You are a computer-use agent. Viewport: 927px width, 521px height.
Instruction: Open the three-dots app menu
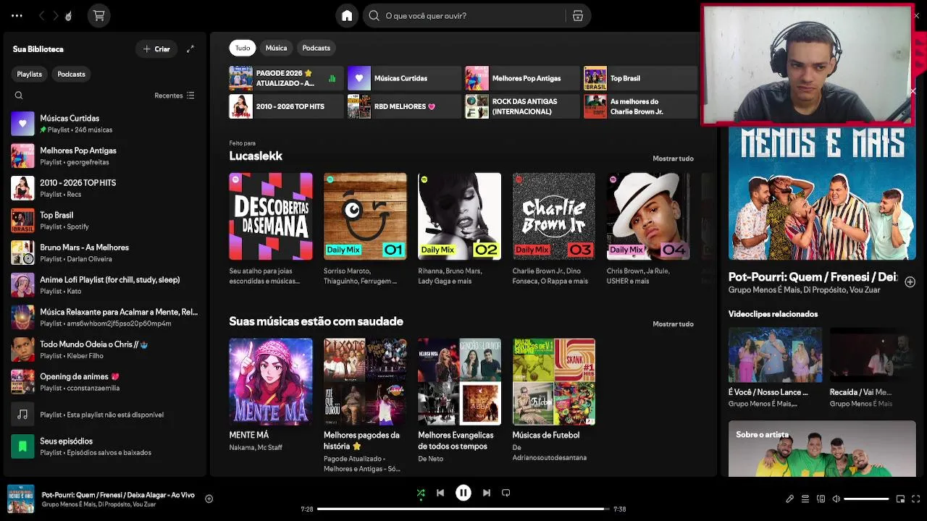pos(17,15)
